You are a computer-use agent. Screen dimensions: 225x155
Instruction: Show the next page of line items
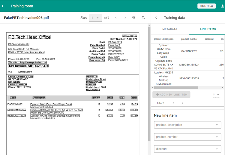182,103
